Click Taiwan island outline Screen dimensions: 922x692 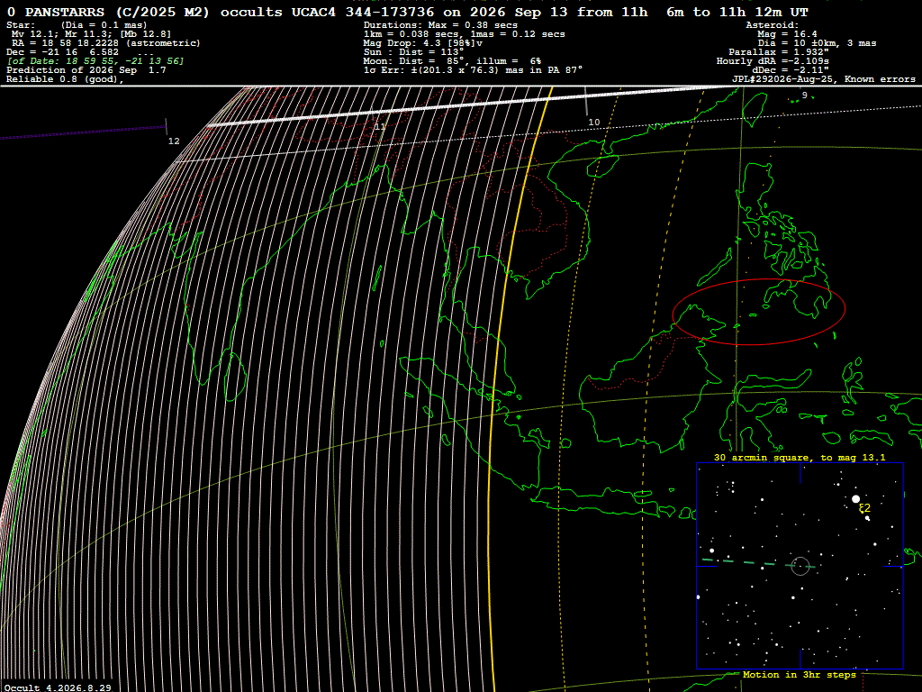pos(755,110)
